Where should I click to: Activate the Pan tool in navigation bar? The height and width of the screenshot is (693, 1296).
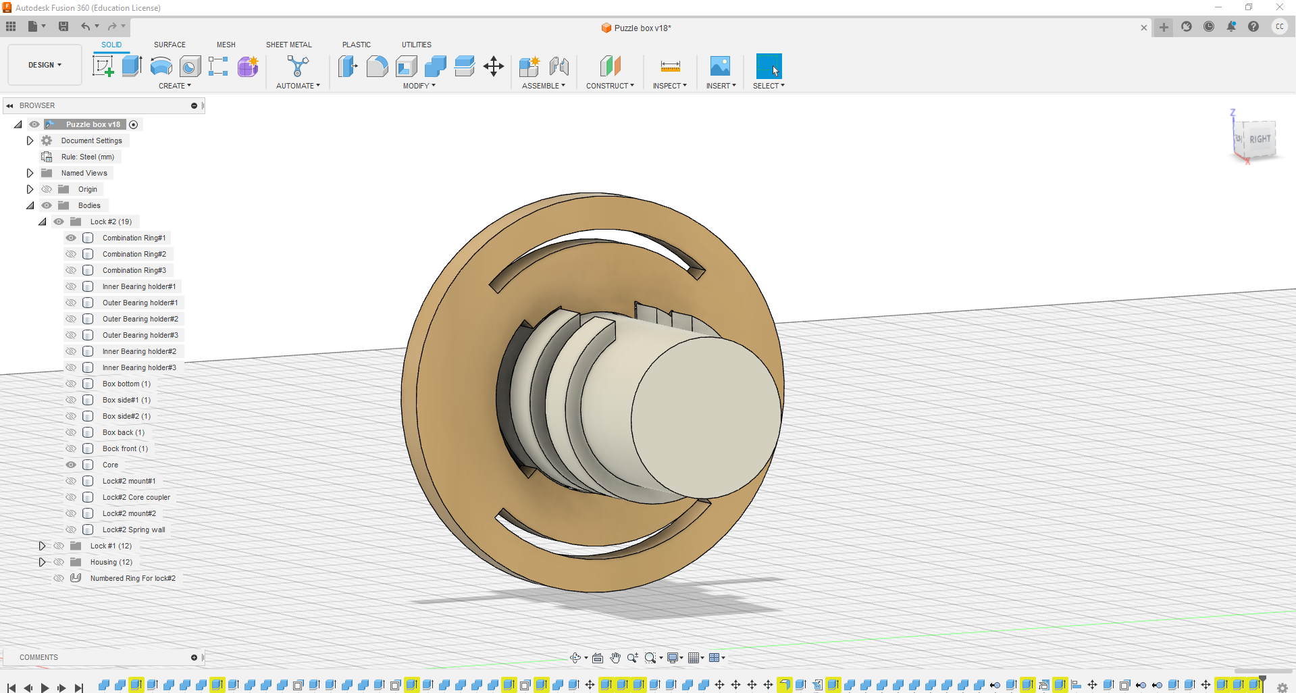(615, 657)
